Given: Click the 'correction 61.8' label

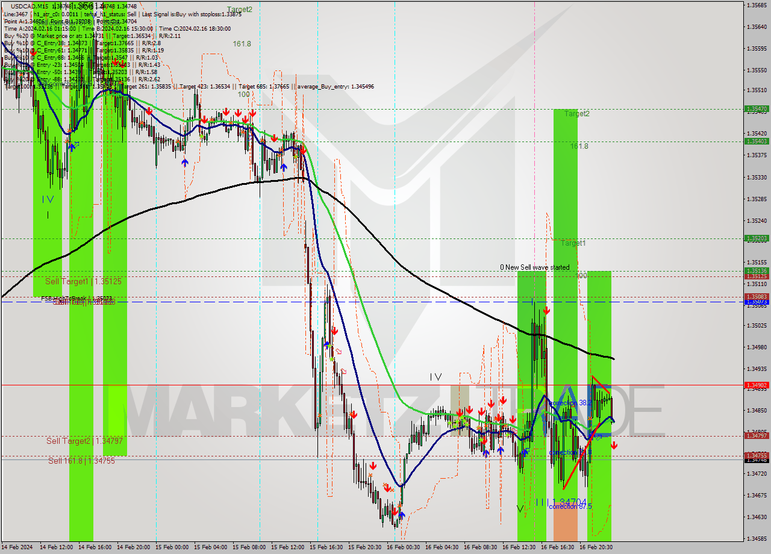Looking at the screenshot, I should [x=570, y=452].
